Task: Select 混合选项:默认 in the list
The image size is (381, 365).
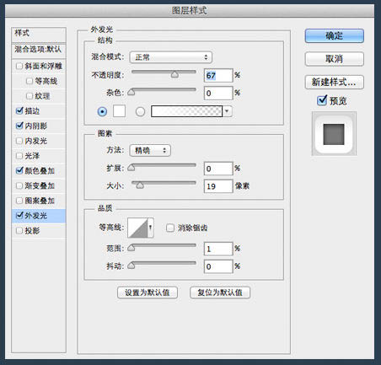Action: pyautogui.click(x=39, y=51)
